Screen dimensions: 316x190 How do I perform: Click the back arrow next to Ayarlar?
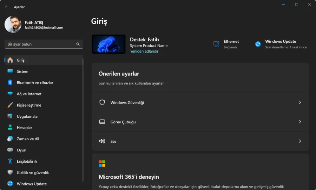pyautogui.click(x=7, y=7)
